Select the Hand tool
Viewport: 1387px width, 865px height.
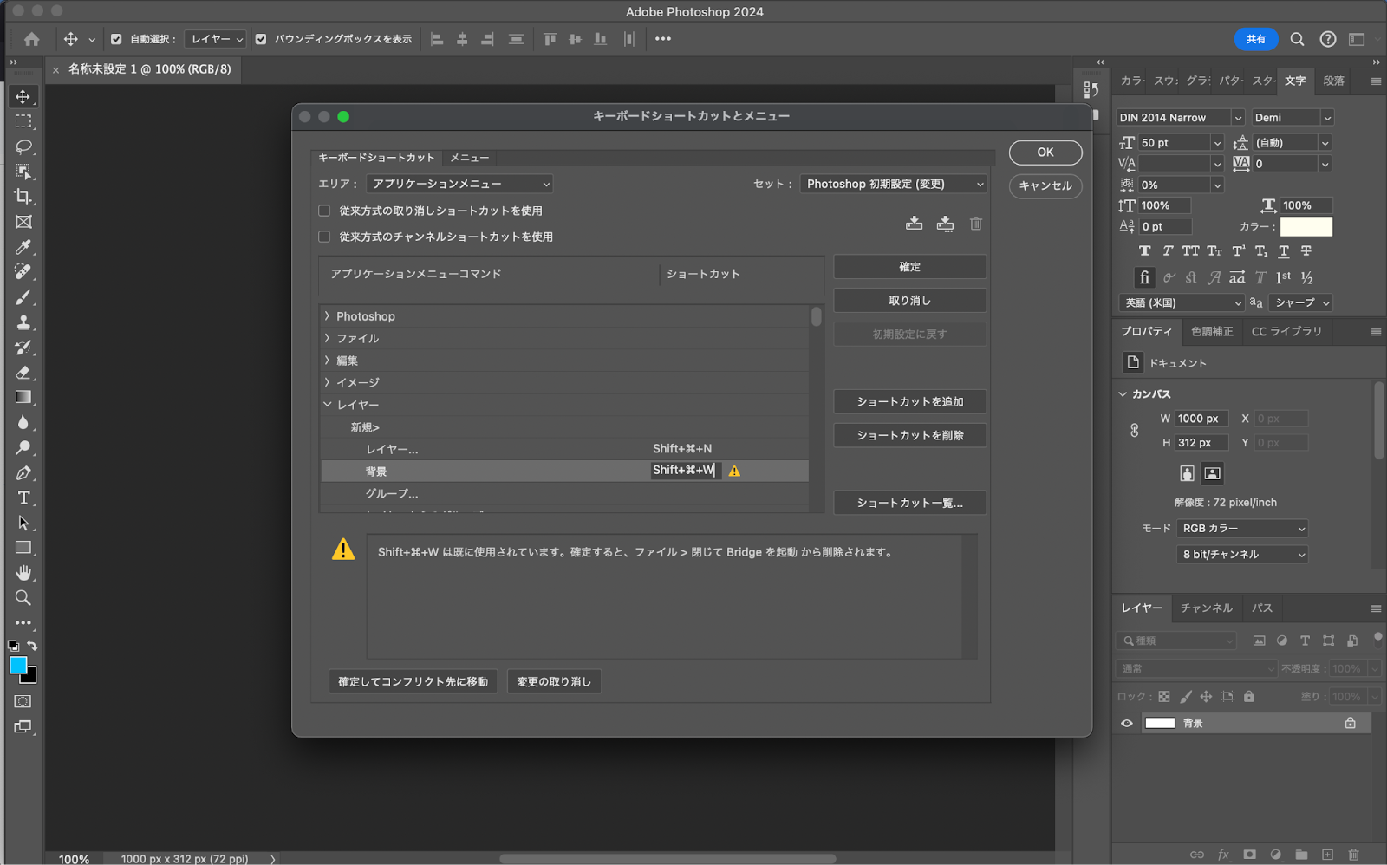click(x=23, y=573)
